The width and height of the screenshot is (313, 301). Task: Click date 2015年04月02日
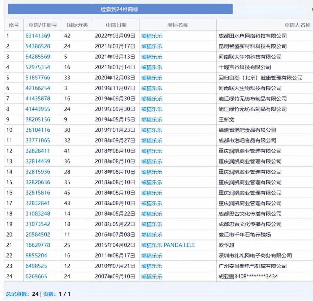(x=115, y=245)
